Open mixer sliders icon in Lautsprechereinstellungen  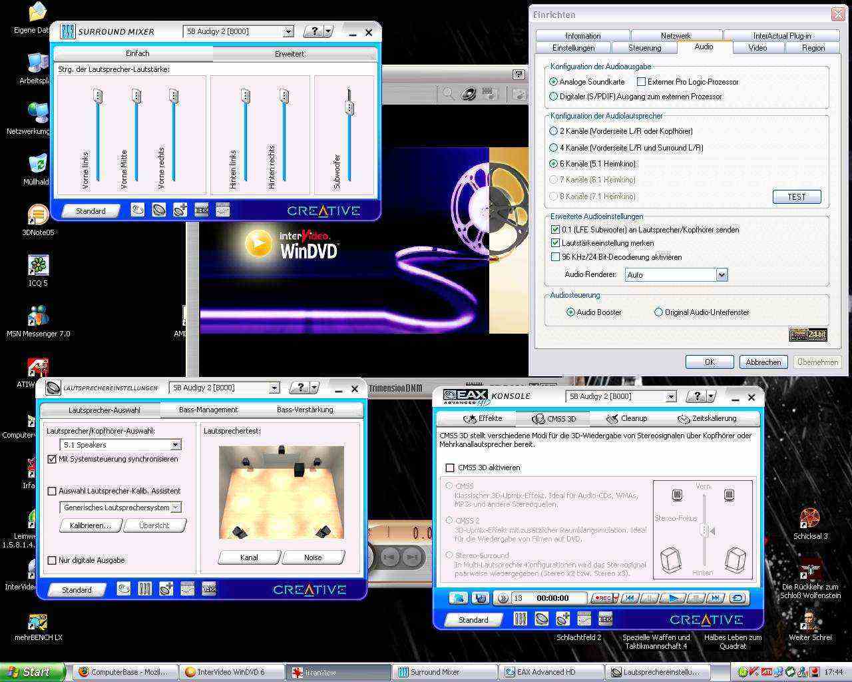pos(144,589)
